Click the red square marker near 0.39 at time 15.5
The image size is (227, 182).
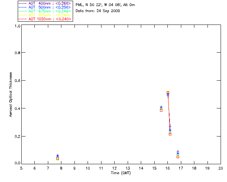point(161,110)
